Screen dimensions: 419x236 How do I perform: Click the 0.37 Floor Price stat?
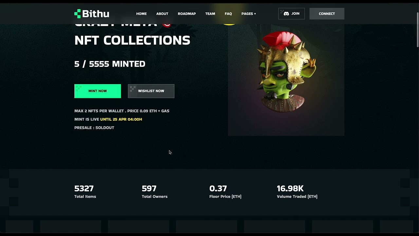[225, 192]
